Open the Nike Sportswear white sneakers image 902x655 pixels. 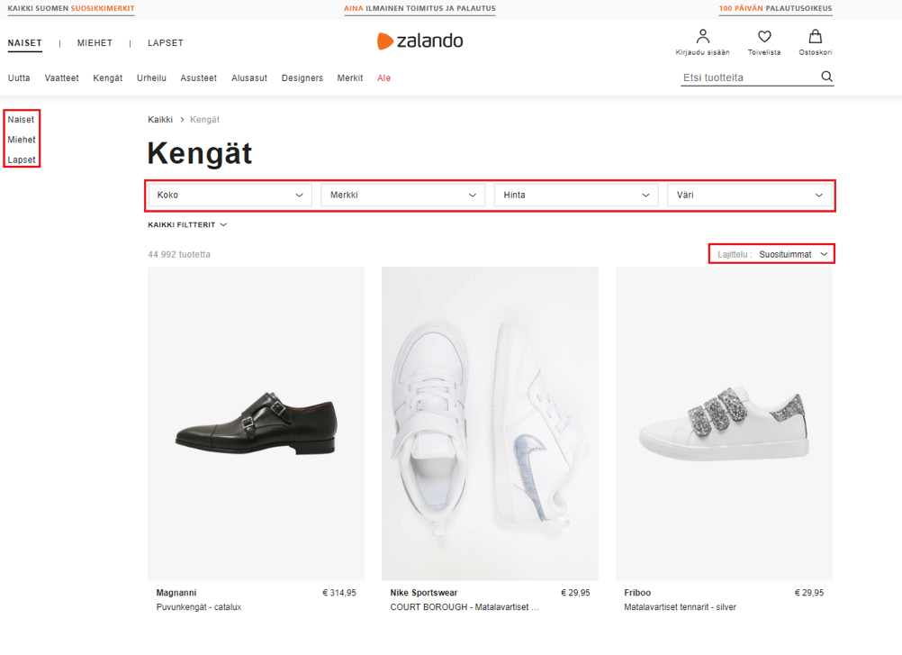pyautogui.click(x=490, y=423)
